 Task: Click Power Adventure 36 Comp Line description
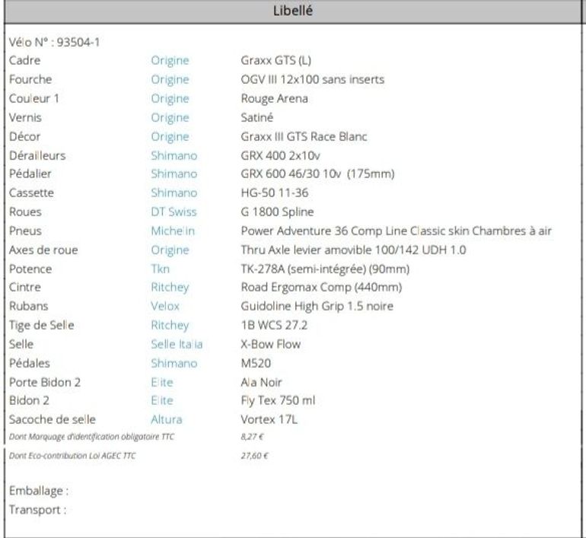397,231
